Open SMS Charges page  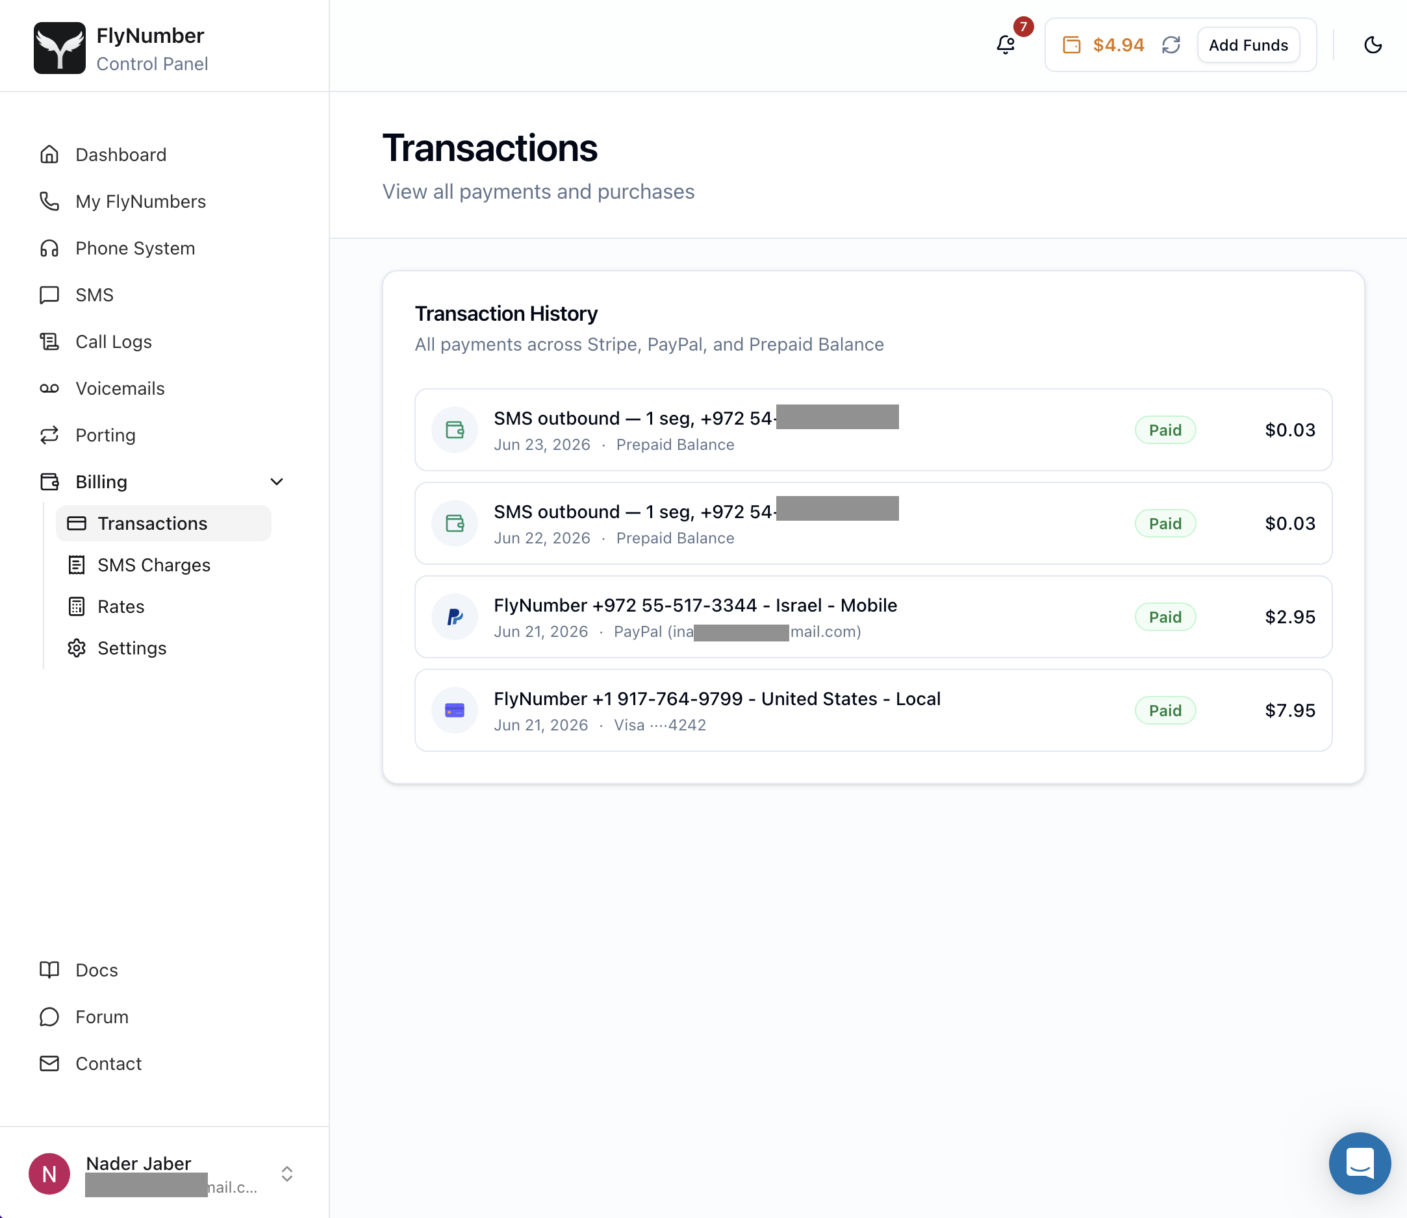point(153,565)
